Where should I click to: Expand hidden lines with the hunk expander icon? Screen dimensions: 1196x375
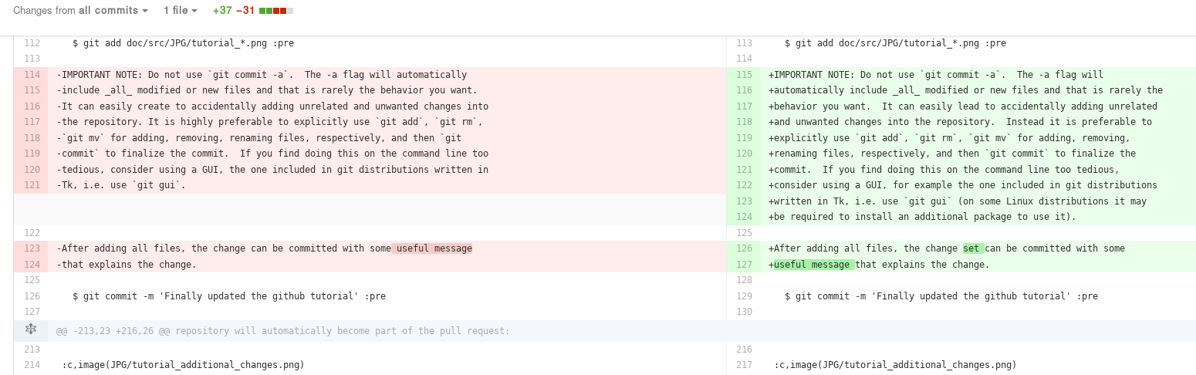(31, 330)
